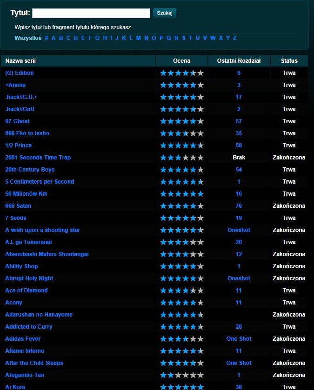Open A.I. ga Tomaranai series
314x390 pixels.
click(x=29, y=242)
